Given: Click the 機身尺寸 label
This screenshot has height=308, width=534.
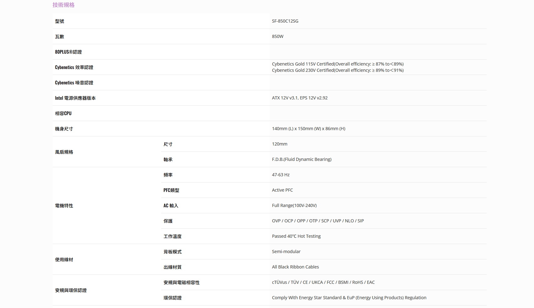Looking at the screenshot, I should tap(64, 129).
